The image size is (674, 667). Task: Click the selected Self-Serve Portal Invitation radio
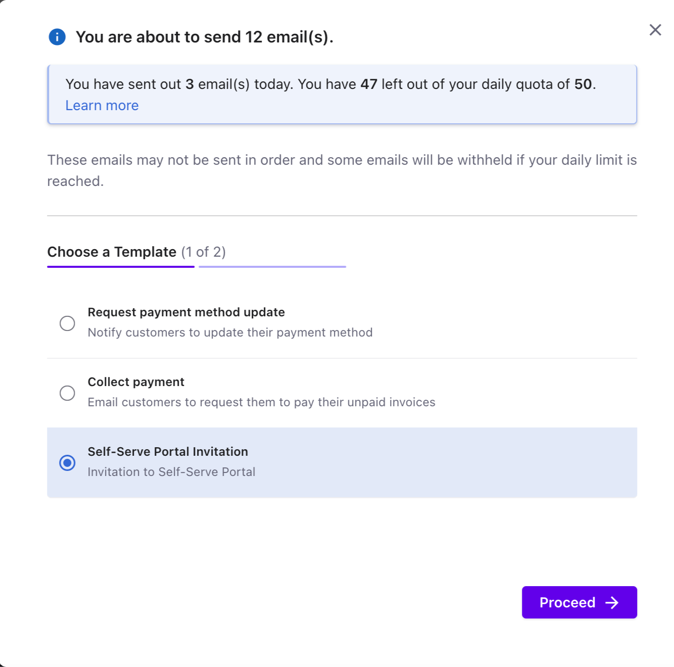pos(67,463)
